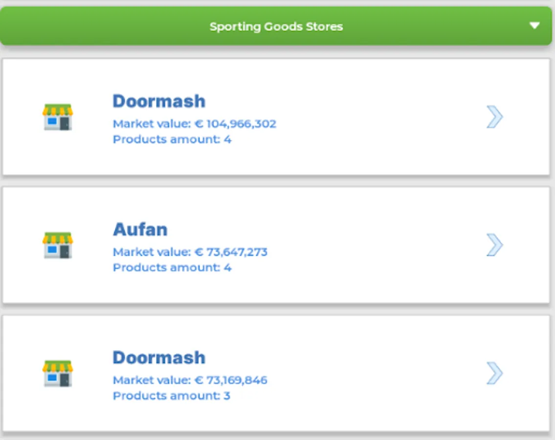Click Products amount: 4 under Doormash

click(x=172, y=139)
